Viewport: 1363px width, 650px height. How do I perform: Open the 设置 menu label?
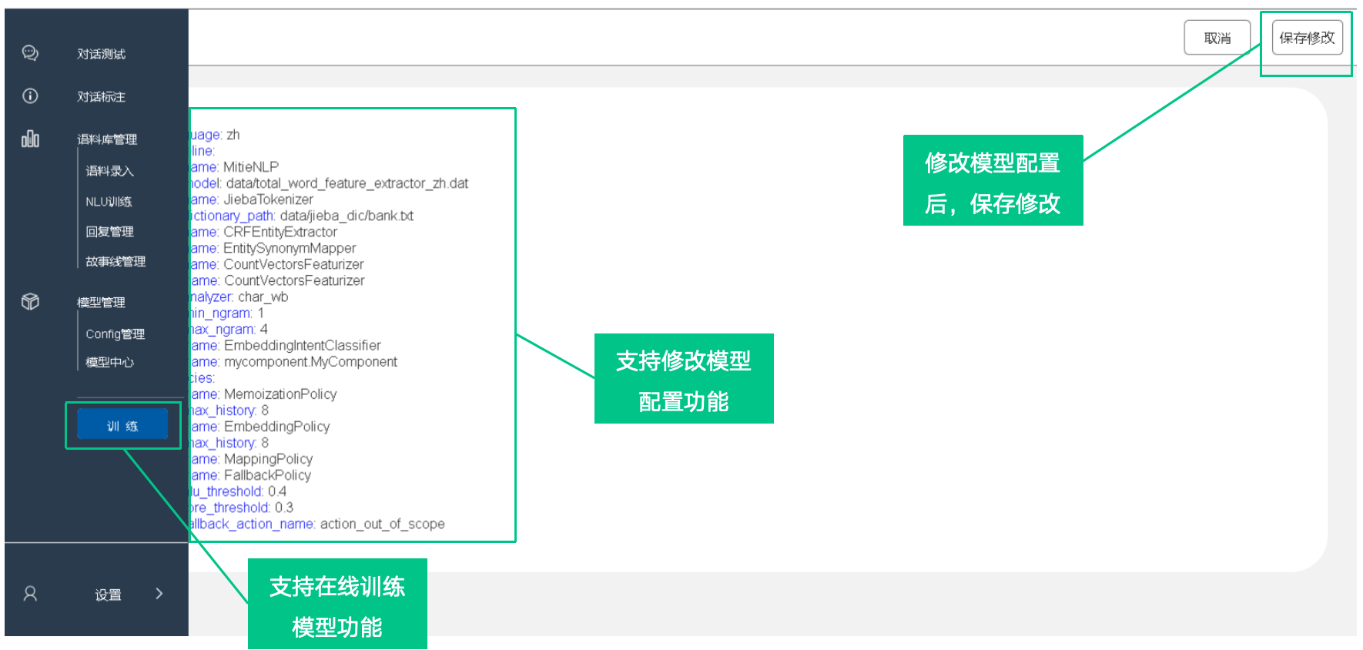pyautogui.click(x=108, y=595)
